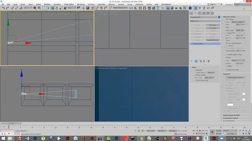The image size is (252, 141).
Task: Restrict transform to Y axis
Action: click(x=200, y=8)
